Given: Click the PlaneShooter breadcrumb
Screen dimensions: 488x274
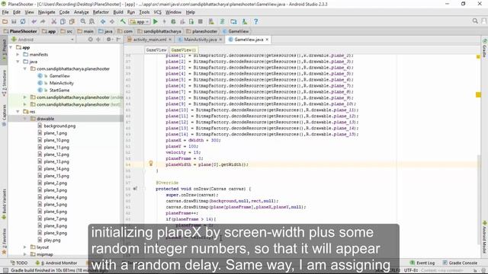Looking at the screenshot, I should pos(21,31).
